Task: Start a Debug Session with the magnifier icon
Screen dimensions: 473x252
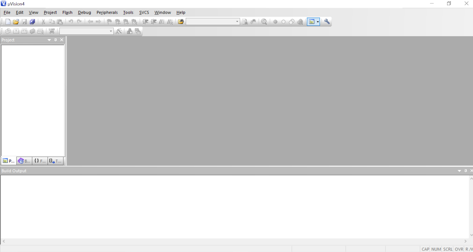Action: click(264, 22)
